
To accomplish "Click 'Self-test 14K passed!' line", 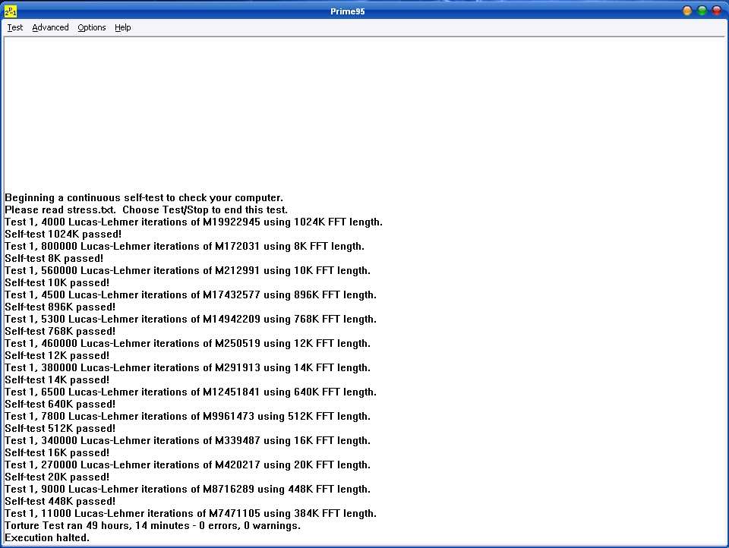I will [57, 380].
